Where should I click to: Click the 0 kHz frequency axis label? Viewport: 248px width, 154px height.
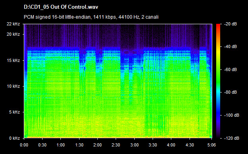click(14, 139)
